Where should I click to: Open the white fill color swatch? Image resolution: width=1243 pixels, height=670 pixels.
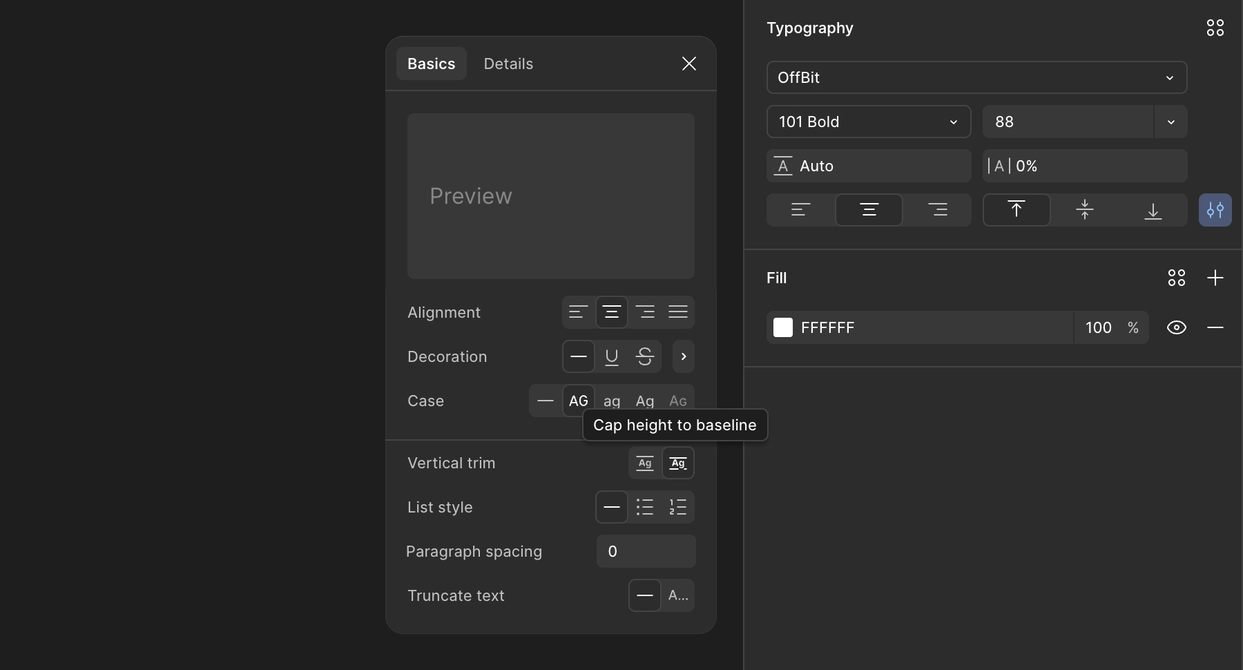pyautogui.click(x=784, y=327)
